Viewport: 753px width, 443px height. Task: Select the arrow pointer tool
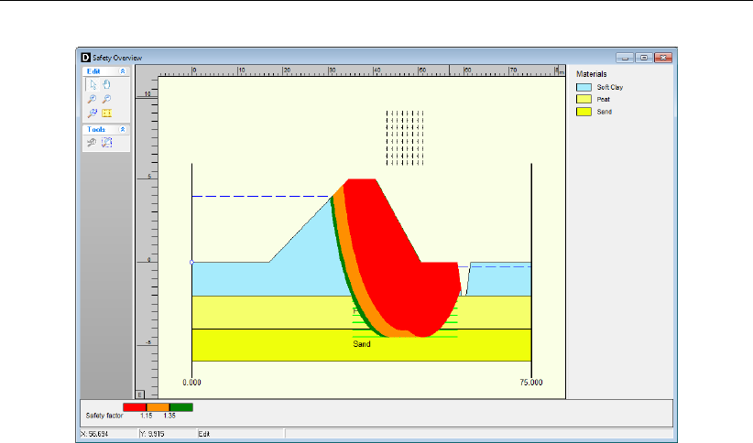click(x=93, y=85)
